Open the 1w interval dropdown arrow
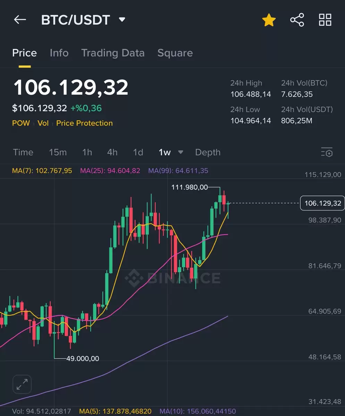The height and width of the screenshot is (416, 345). 180,152
